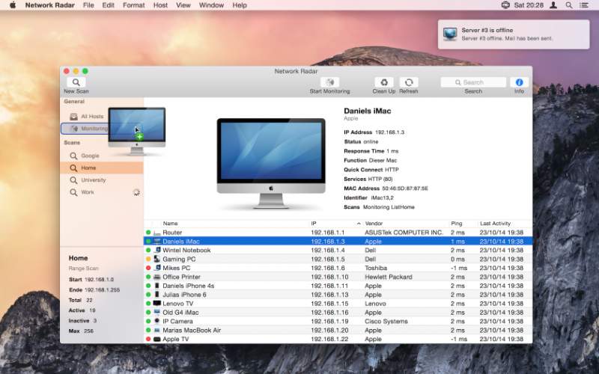Screen dimensions: 599x374
Task: Open the Info panel icon
Action: click(519, 82)
